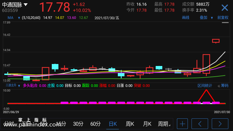The height and width of the screenshot is (131, 233).
Task: Open the 周期 period selector
Action: (x=164, y=124)
